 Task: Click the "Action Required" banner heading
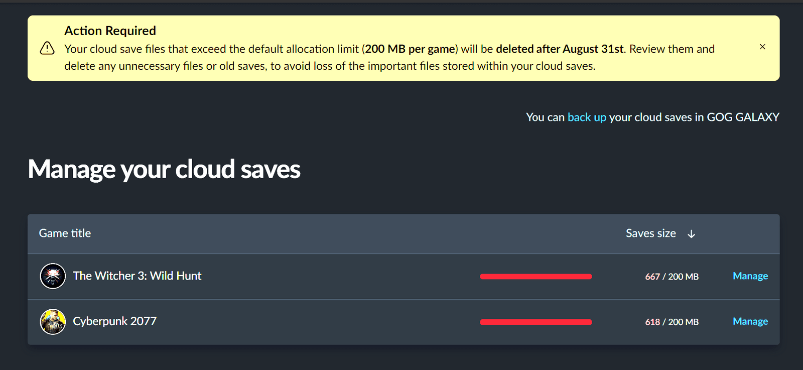110,31
